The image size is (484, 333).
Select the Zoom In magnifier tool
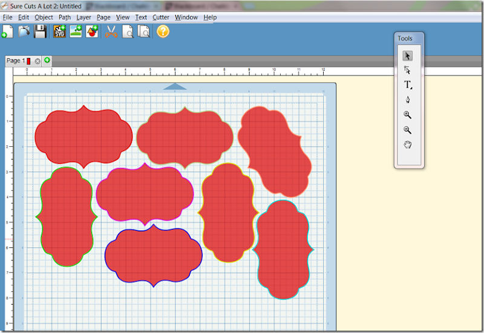(408, 115)
